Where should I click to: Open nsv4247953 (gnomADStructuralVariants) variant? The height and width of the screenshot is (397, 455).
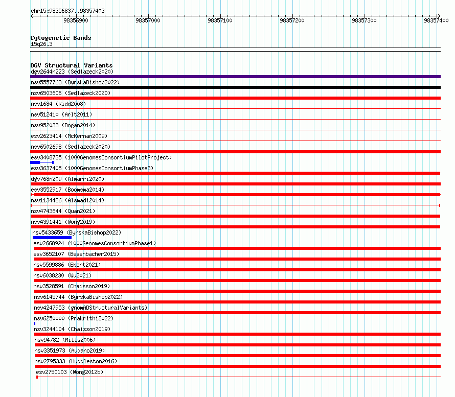(x=90, y=308)
